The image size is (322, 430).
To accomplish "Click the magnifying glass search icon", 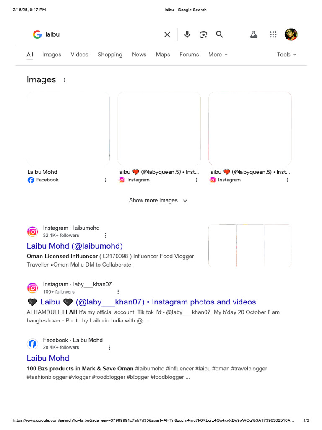I will (x=219, y=34).
